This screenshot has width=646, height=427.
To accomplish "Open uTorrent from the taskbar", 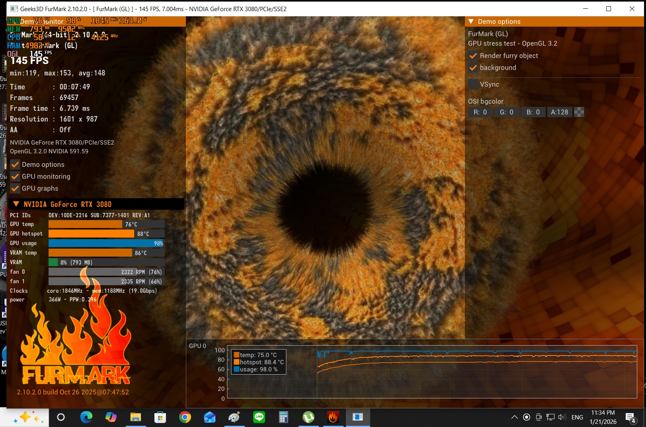I will click(x=308, y=417).
